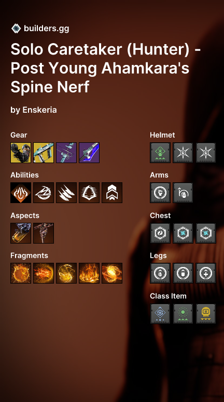Screen dimensions: 224x402
Task: Select the second aspect icon under Aspects
Action: coord(44,233)
